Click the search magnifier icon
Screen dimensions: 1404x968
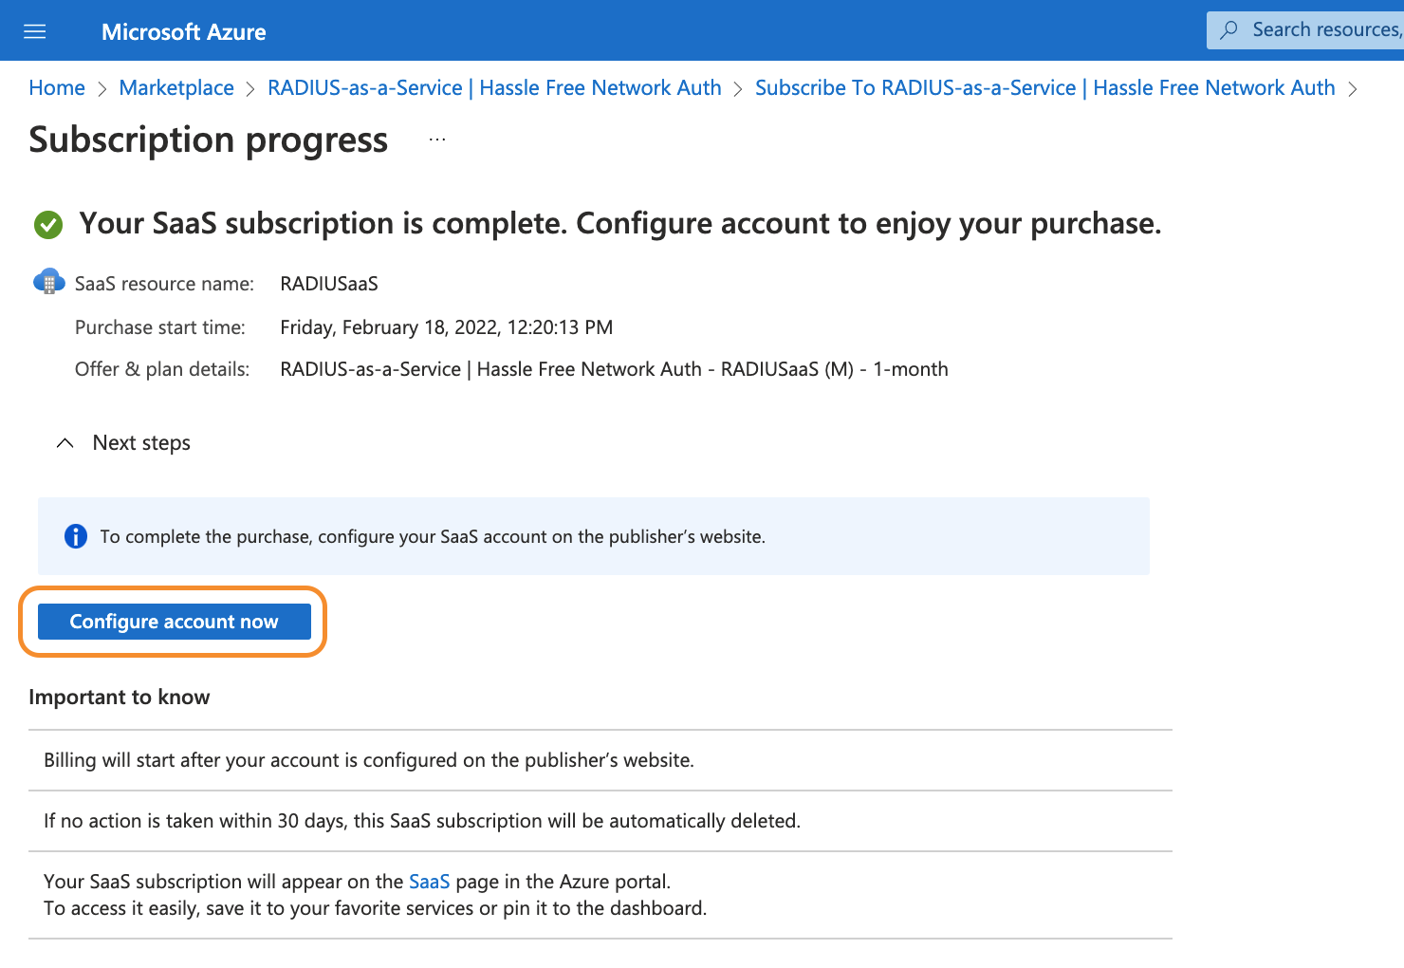point(1228,30)
